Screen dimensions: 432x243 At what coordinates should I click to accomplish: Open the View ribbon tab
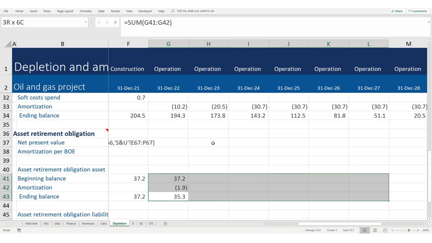[129, 11]
